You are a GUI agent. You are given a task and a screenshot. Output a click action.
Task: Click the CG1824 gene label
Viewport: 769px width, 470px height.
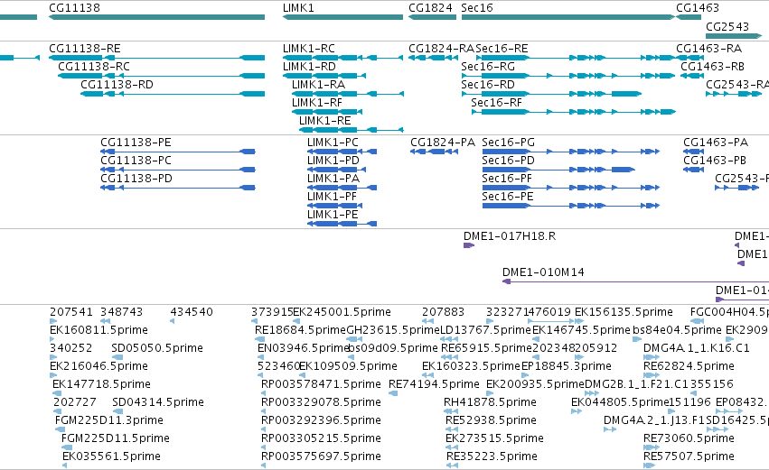[x=431, y=8]
